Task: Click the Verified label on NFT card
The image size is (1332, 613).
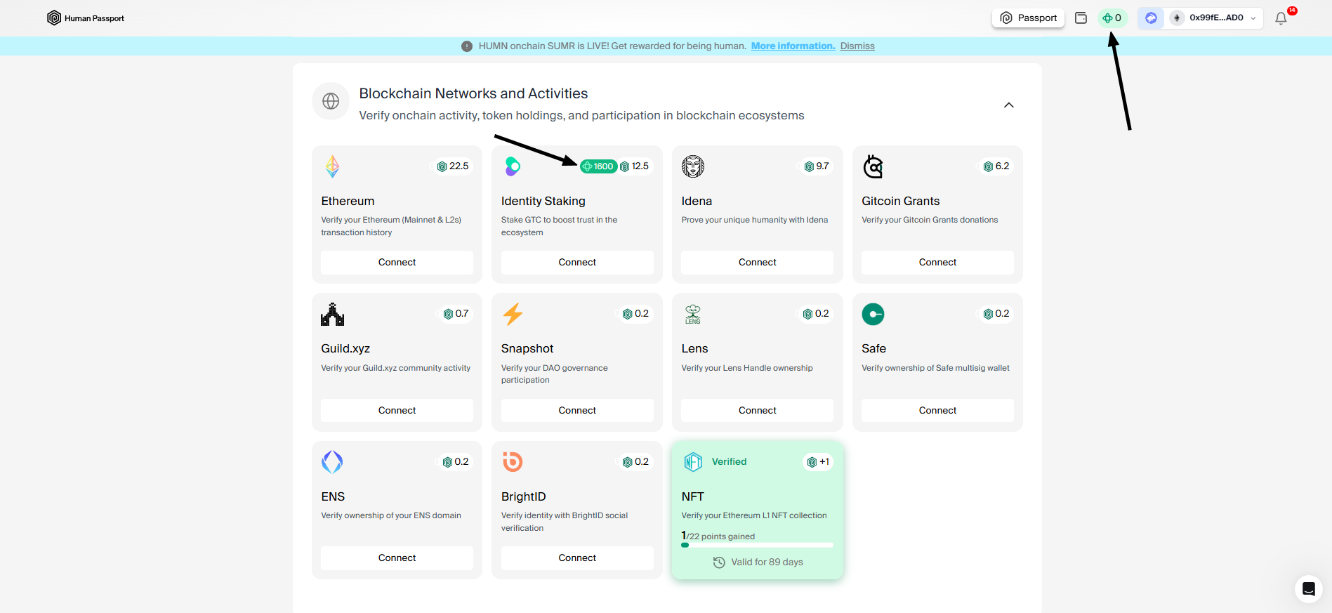Action: pos(729,461)
